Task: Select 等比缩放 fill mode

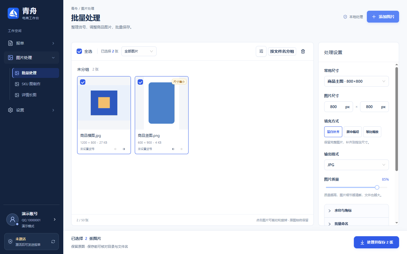Action: 372,132
